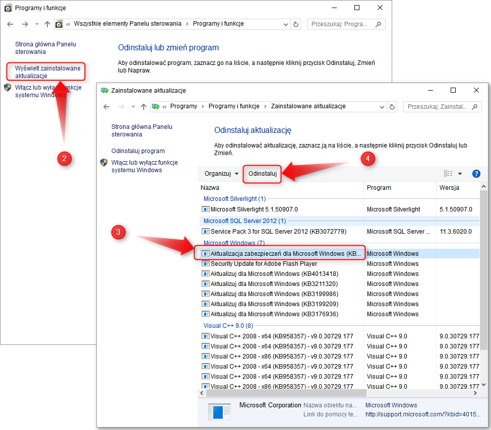Viewport: 491px width, 430px height.
Task: Click the Odinstaluj toolbar button
Action: coord(262,174)
